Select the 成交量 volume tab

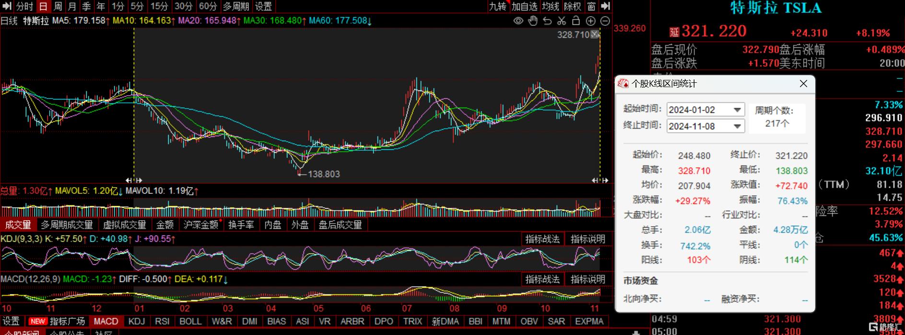tap(18, 224)
